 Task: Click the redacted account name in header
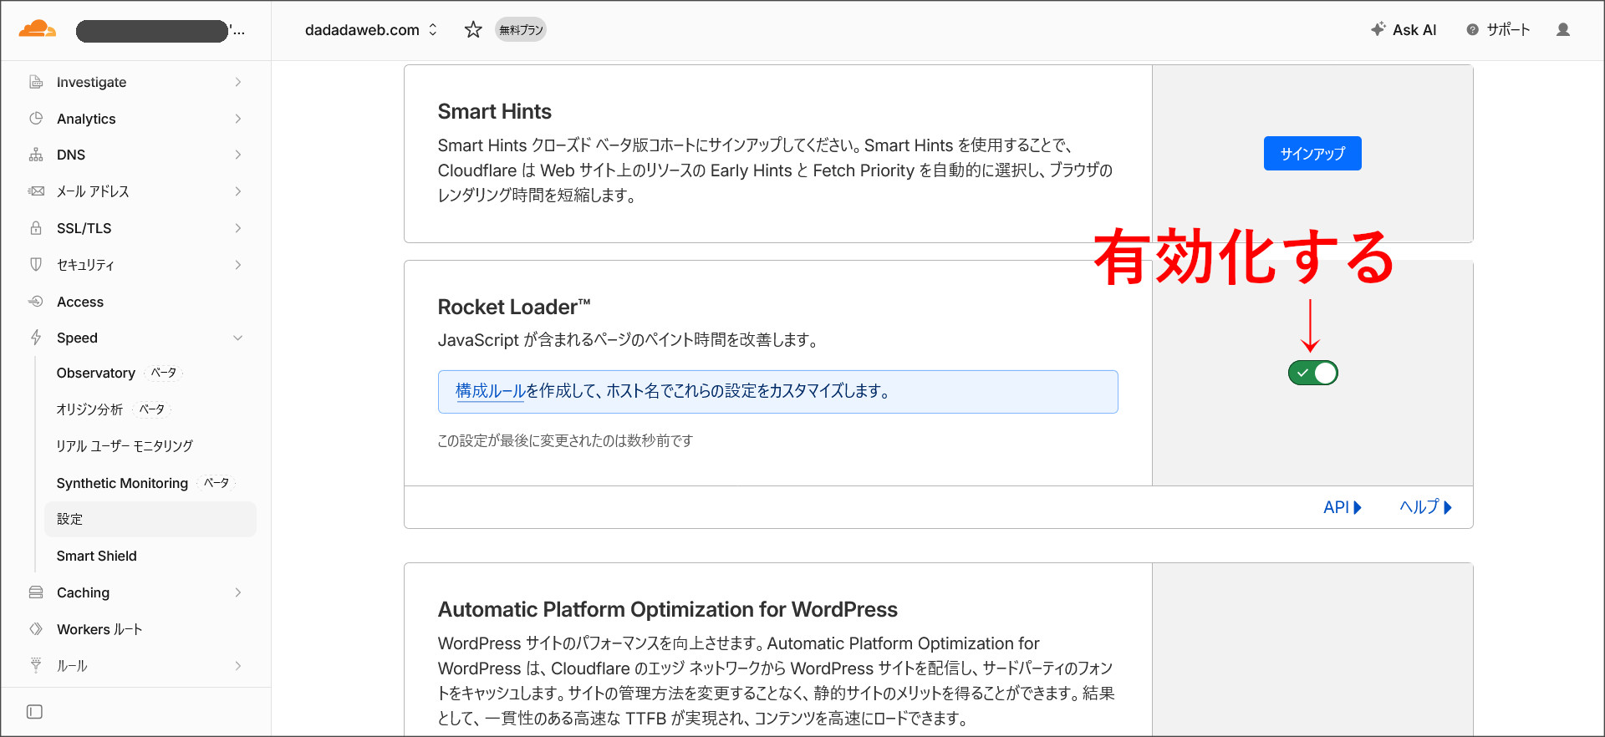pos(152,31)
